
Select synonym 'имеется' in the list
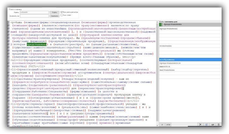pos(190,66)
